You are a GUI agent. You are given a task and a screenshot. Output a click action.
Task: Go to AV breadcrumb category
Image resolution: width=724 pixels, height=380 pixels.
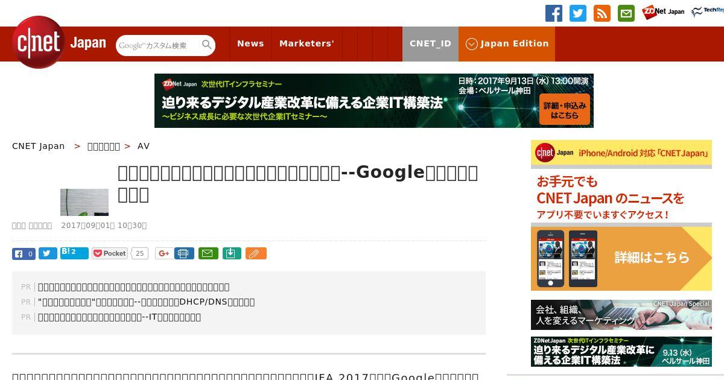(x=144, y=146)
